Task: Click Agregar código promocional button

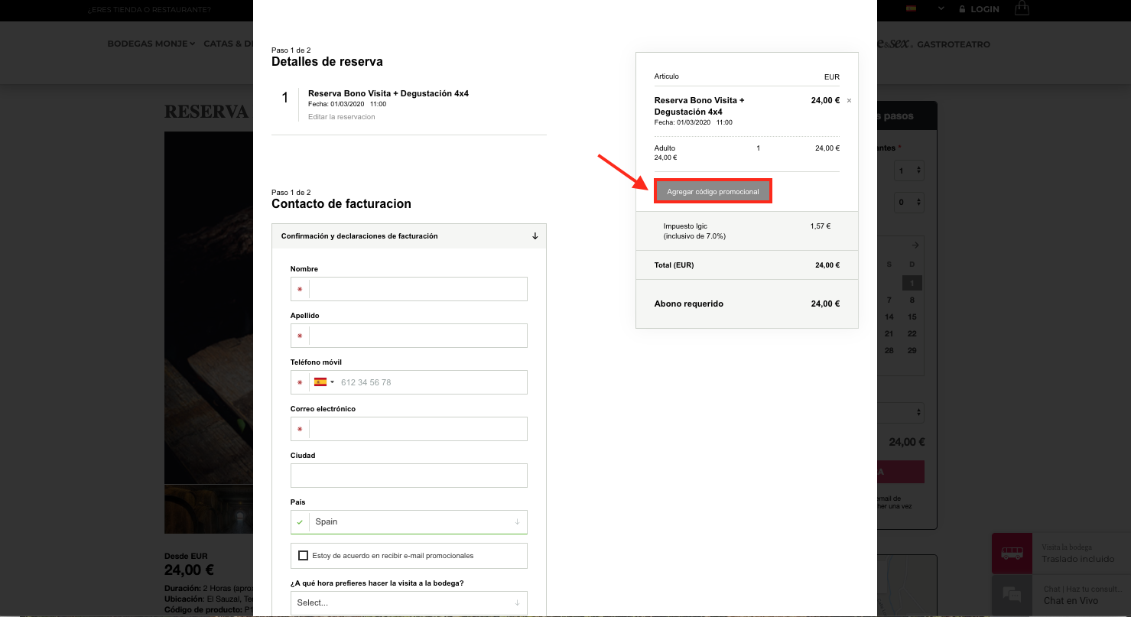Action: coord(713,191)
